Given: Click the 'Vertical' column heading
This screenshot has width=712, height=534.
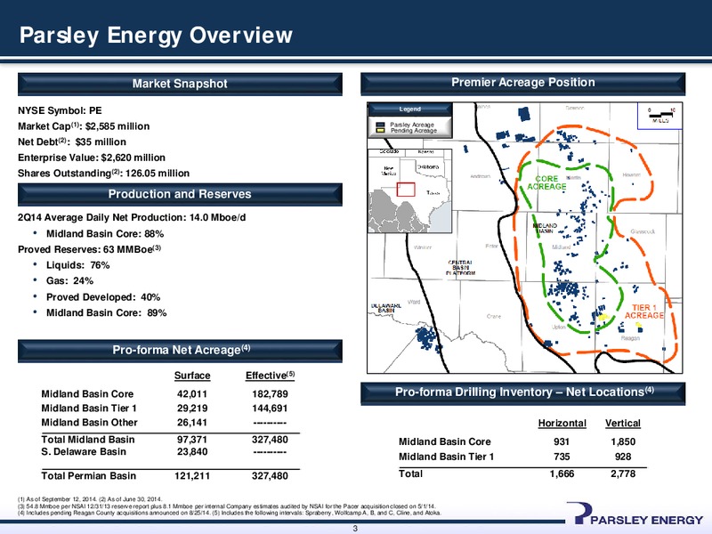Looking at the screenshot, I should [622, 424].
